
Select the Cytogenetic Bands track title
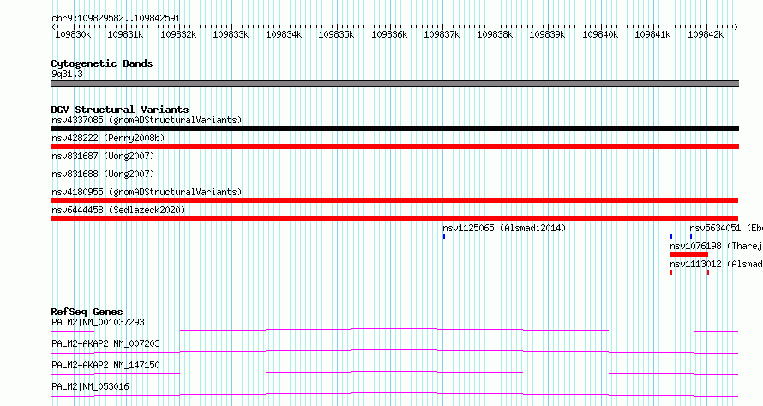pos(102,63)
